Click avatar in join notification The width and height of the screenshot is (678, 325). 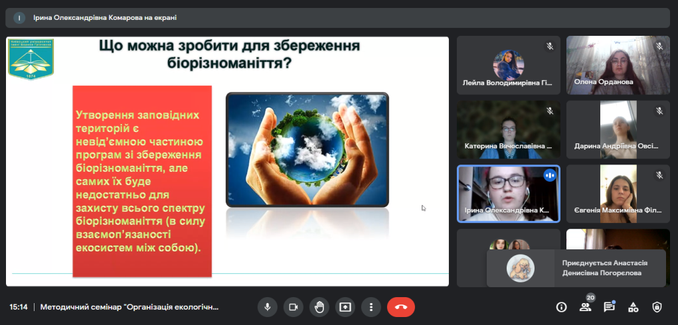tap(521, 268)
